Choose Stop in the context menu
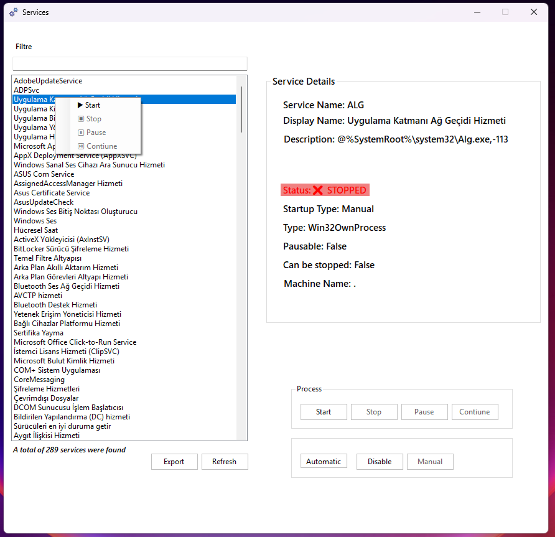Screen dimensions: 555x537 point(98,119)
